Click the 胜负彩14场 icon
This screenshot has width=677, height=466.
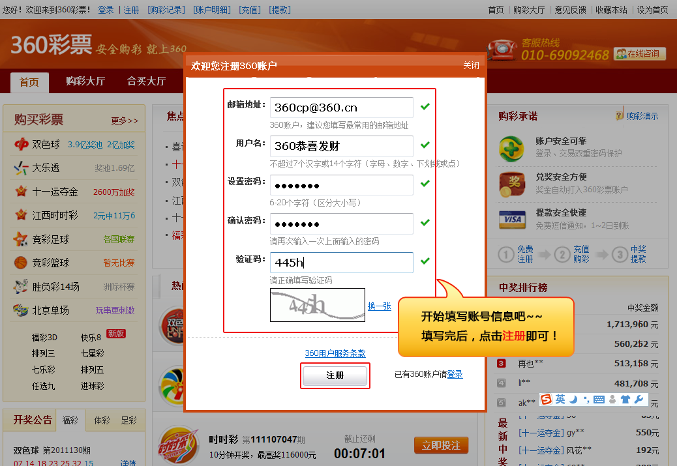point(21,286)
